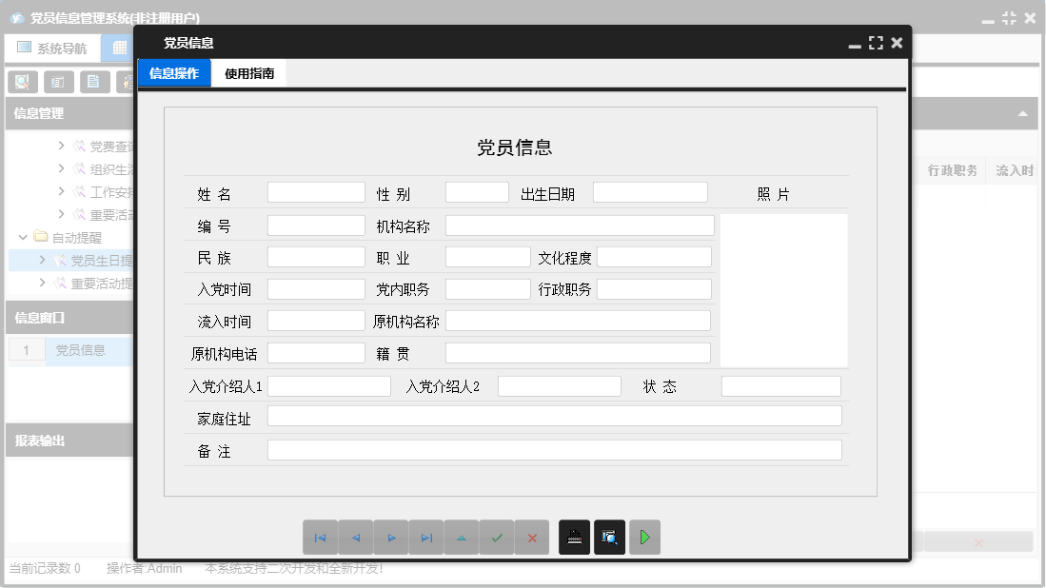This screenshot has height=588, width=1046.
Task: Expand the 重要活动 node chevron under 信息管理
Action: (x=61, y=214)
